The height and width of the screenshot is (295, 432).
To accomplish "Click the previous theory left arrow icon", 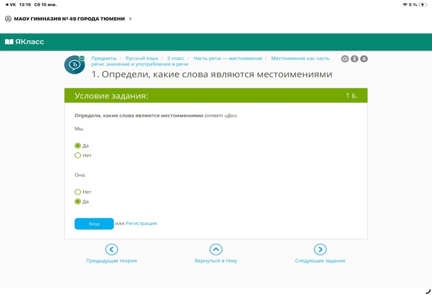I will [111, 250].
